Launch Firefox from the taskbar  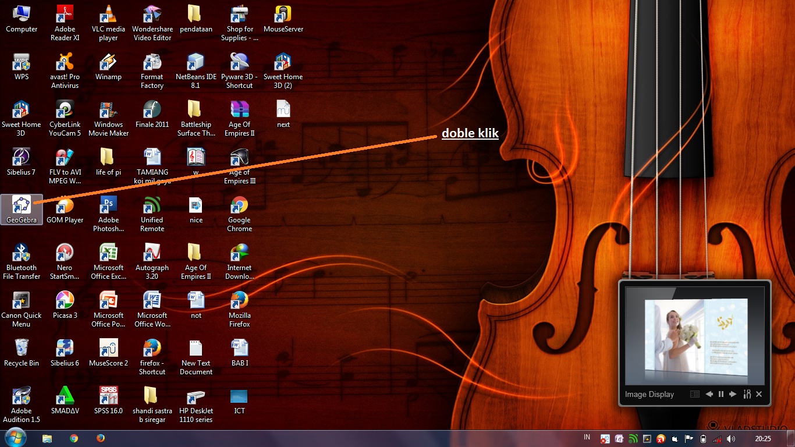100,438
